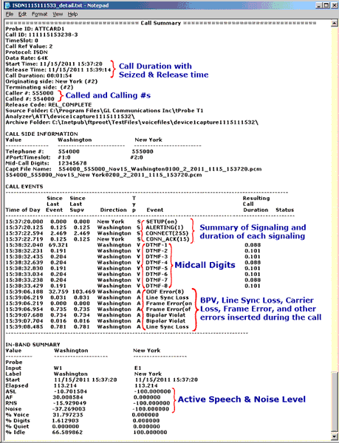This screenshot has width=339, height=443.
Task: Click the 'CONN_ACK(15)' event entry
Action: pos(166,239)
